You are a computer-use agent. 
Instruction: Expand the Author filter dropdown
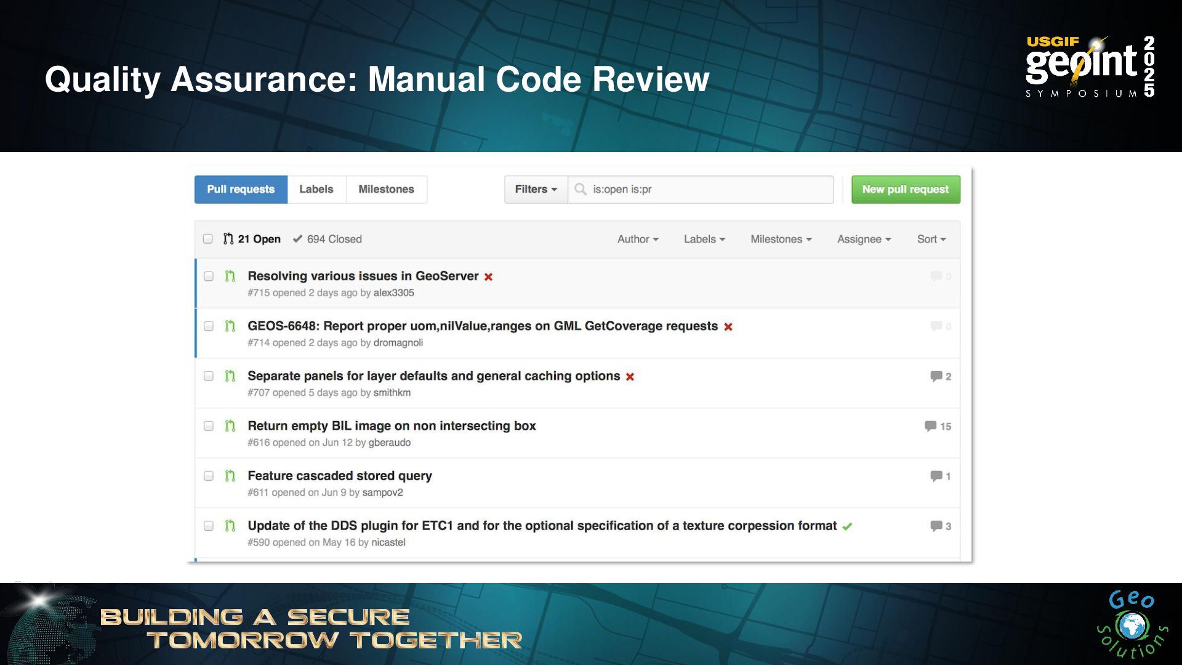638,239
